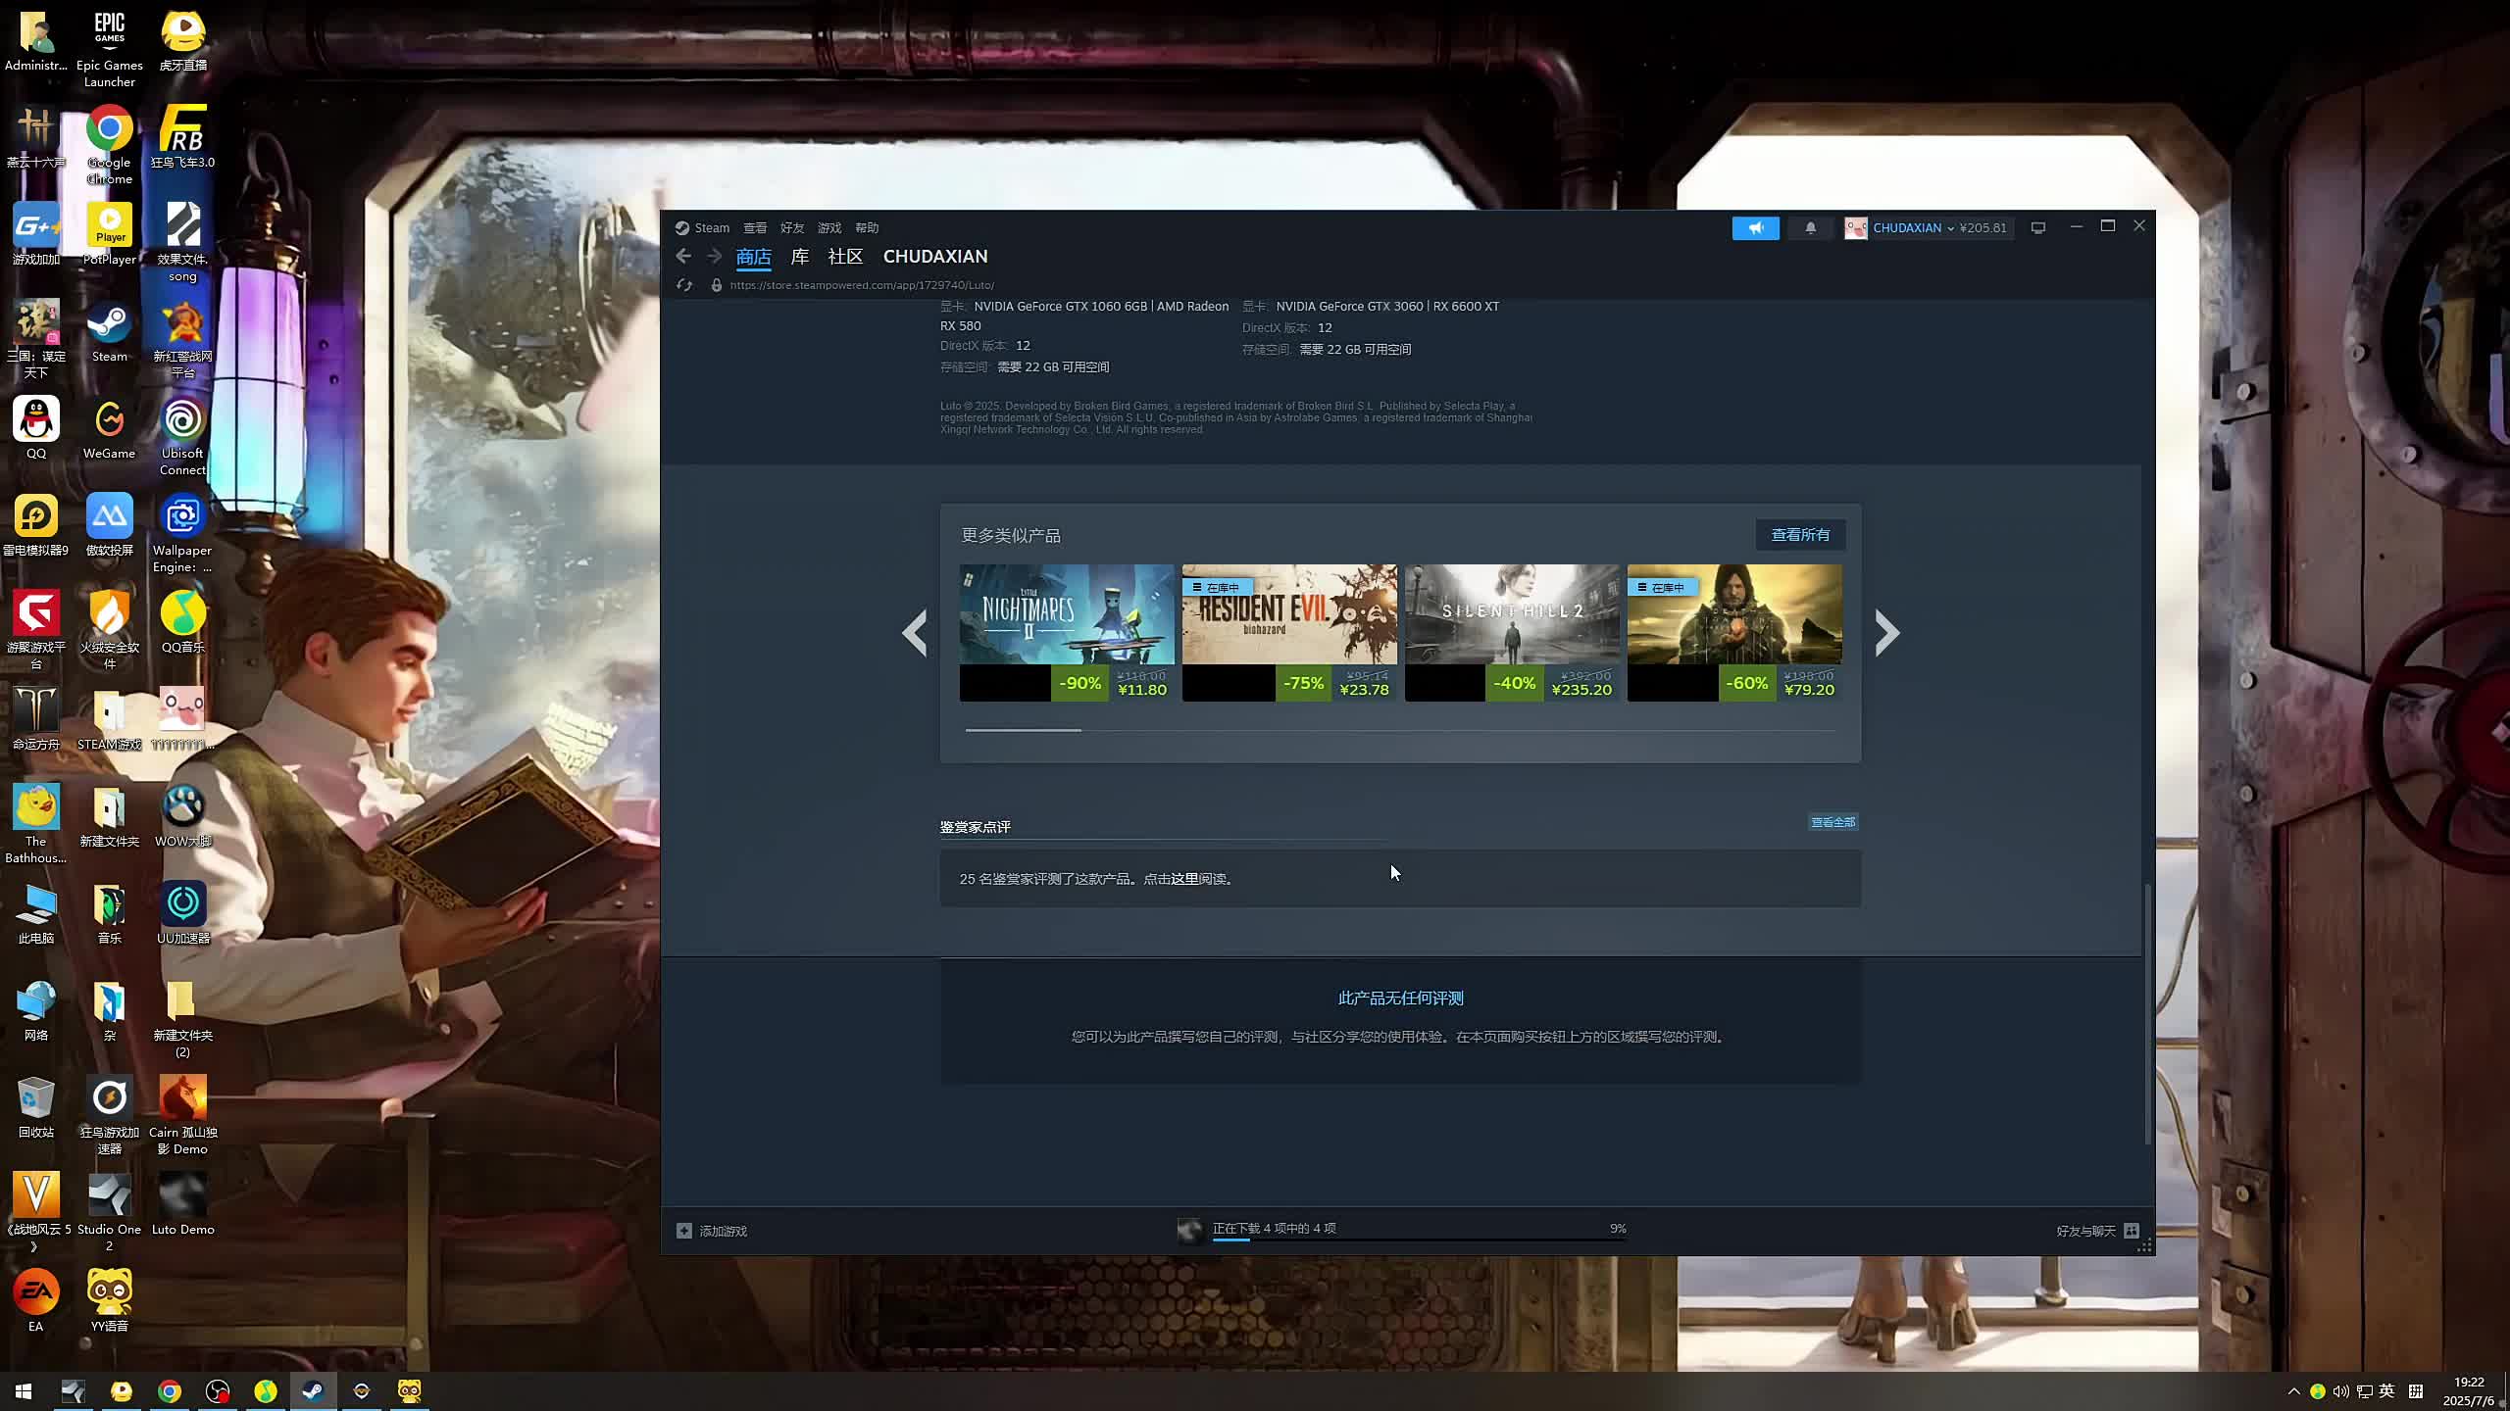Screen dimensions: 2510x1411
Task: Click the Steam forward navigation arrow
Action: coord(715,256)
